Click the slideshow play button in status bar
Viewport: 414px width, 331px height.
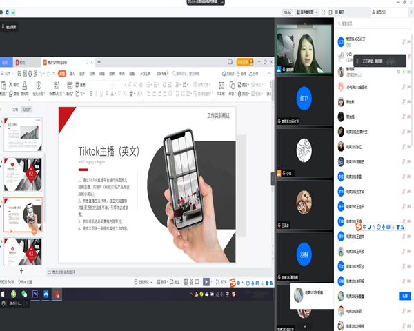[x=206, y=282]
